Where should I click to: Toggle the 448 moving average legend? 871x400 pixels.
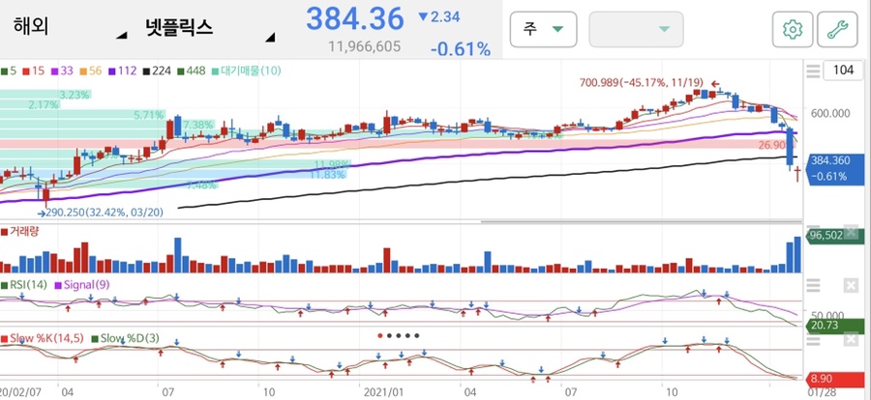193,71
